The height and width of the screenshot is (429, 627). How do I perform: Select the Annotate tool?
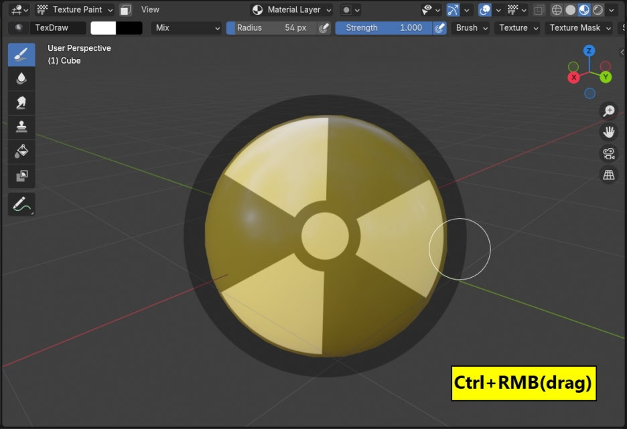pyautogui.click(x=21, y=204)
